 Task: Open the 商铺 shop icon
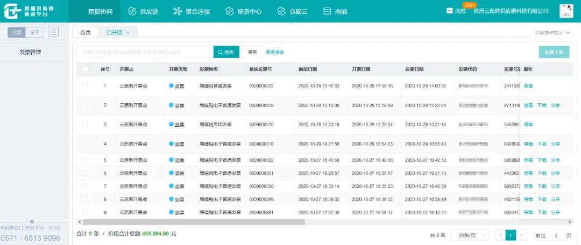tap(327, 11)
